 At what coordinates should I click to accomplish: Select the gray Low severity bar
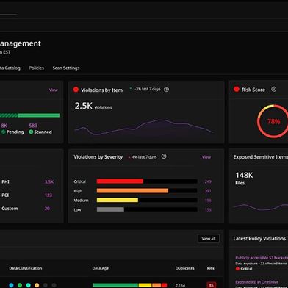click(x=110, y=209)
